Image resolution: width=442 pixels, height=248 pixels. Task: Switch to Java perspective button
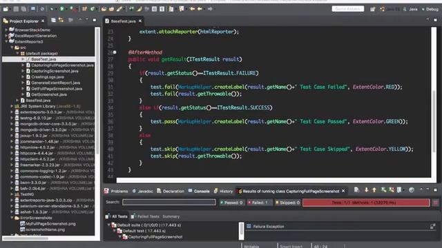(x=410, y=9)
